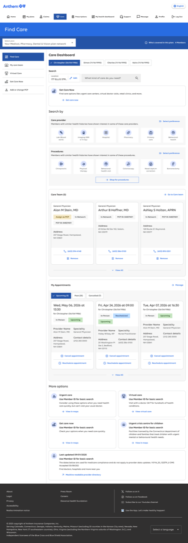This screenshot has height=543, width=188.
Task: Choose Chiropractic procedure tile
Action: pos(61,166)
